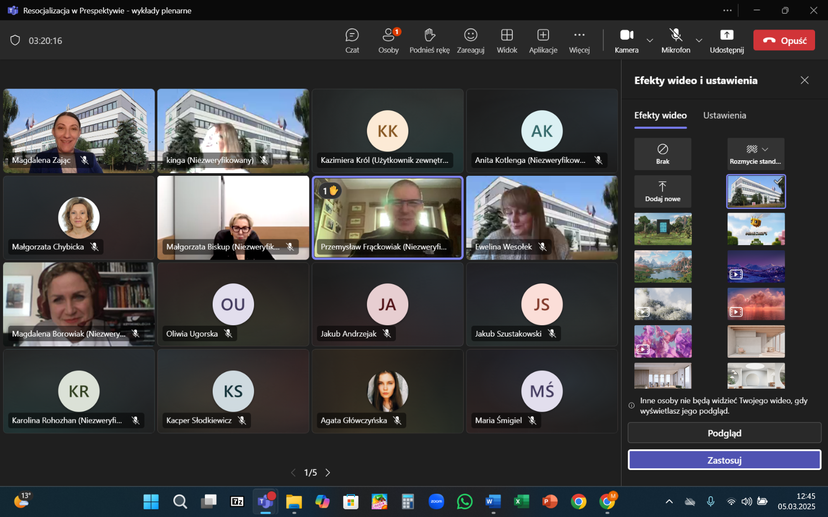
Task: Select Brak to disable background effect
Action: point(662,154)
